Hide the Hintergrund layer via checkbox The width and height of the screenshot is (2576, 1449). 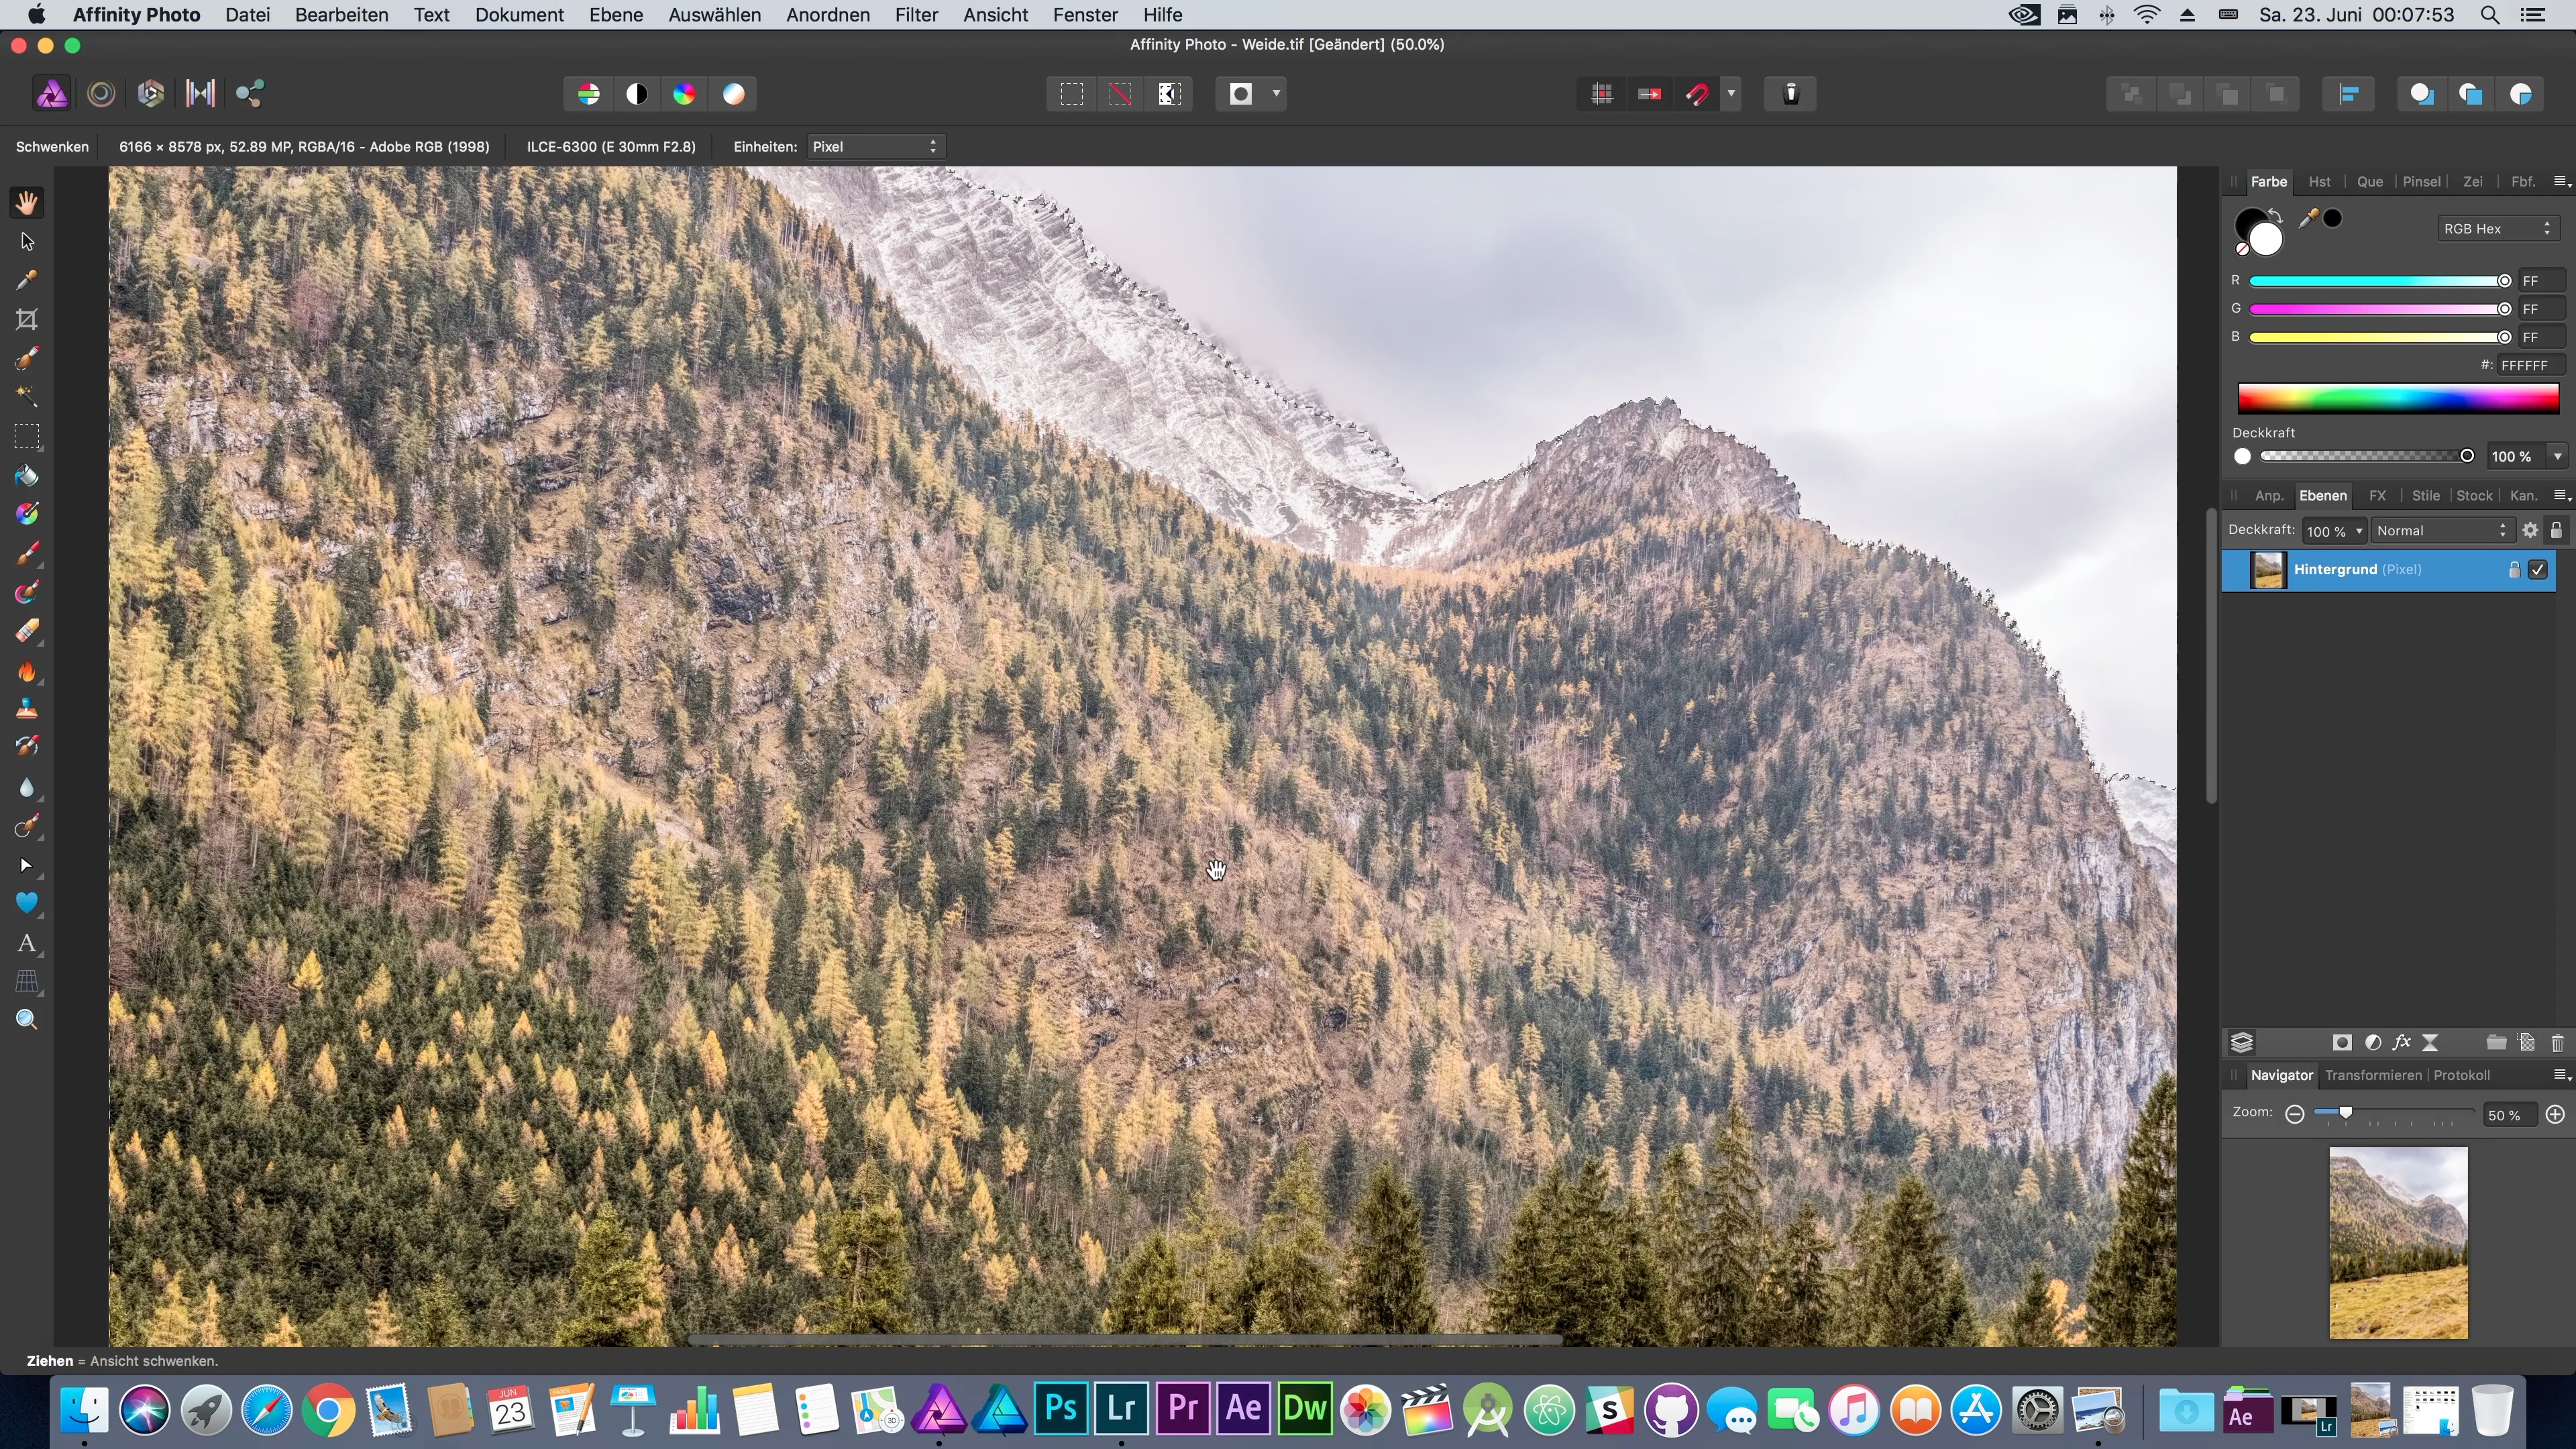tap(2538, 570)
